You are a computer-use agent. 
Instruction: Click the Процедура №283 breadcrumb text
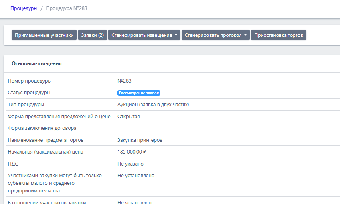point(67,8)
